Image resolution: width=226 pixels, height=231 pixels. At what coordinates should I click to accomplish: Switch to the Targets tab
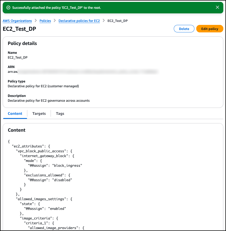(x=39, y=113)
